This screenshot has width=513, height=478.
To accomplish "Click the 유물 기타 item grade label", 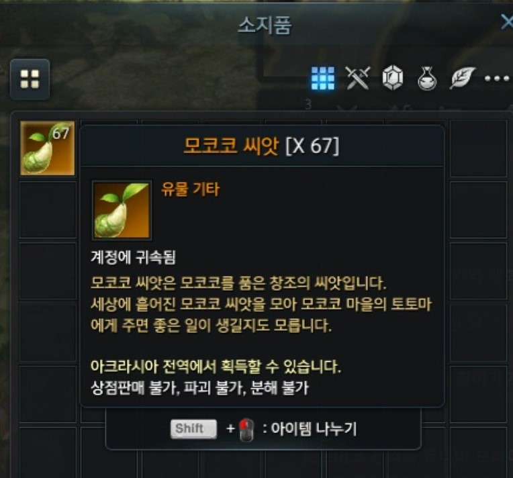I will [x=191, y=189].
